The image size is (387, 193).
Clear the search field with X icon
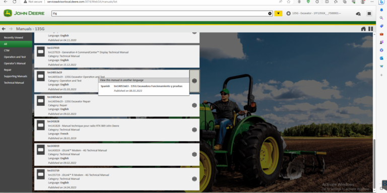[x=270, y=14]
